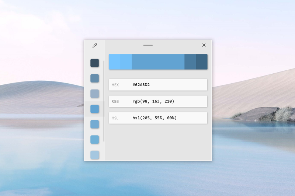Click the wide center color bar segment
295x196 pixels.
pos(158,62)
